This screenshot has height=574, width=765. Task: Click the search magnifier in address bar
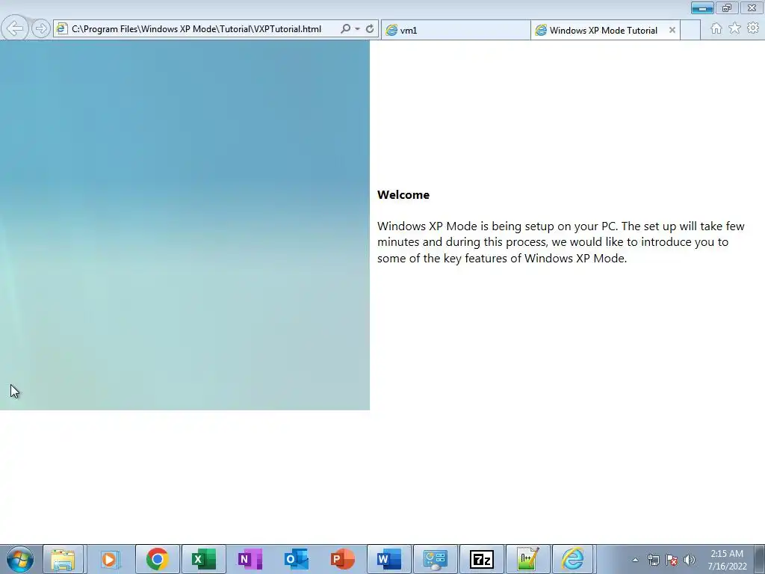pyautogui.click(x=345, y=29)
